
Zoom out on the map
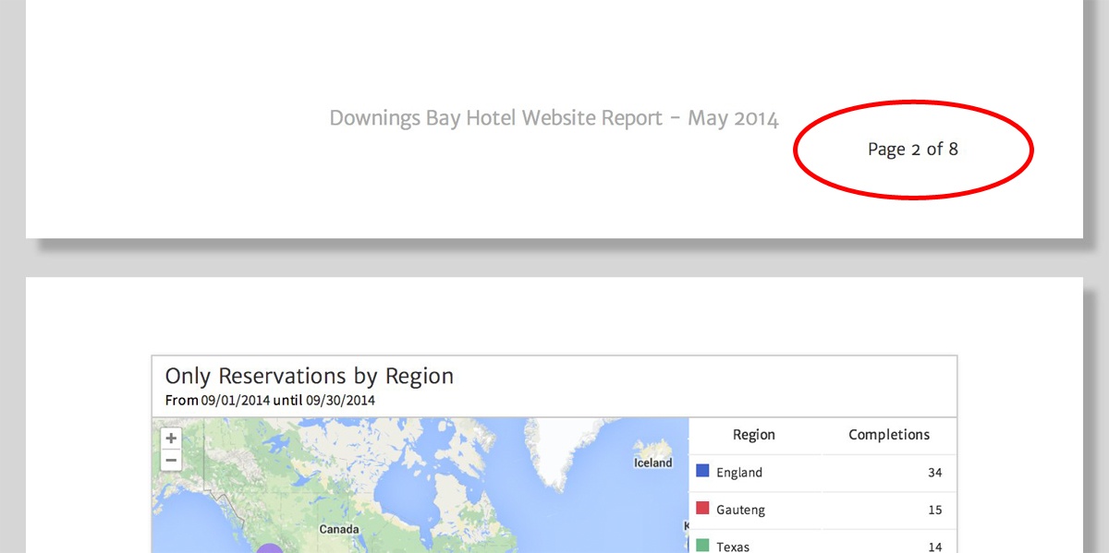(171, 460)
